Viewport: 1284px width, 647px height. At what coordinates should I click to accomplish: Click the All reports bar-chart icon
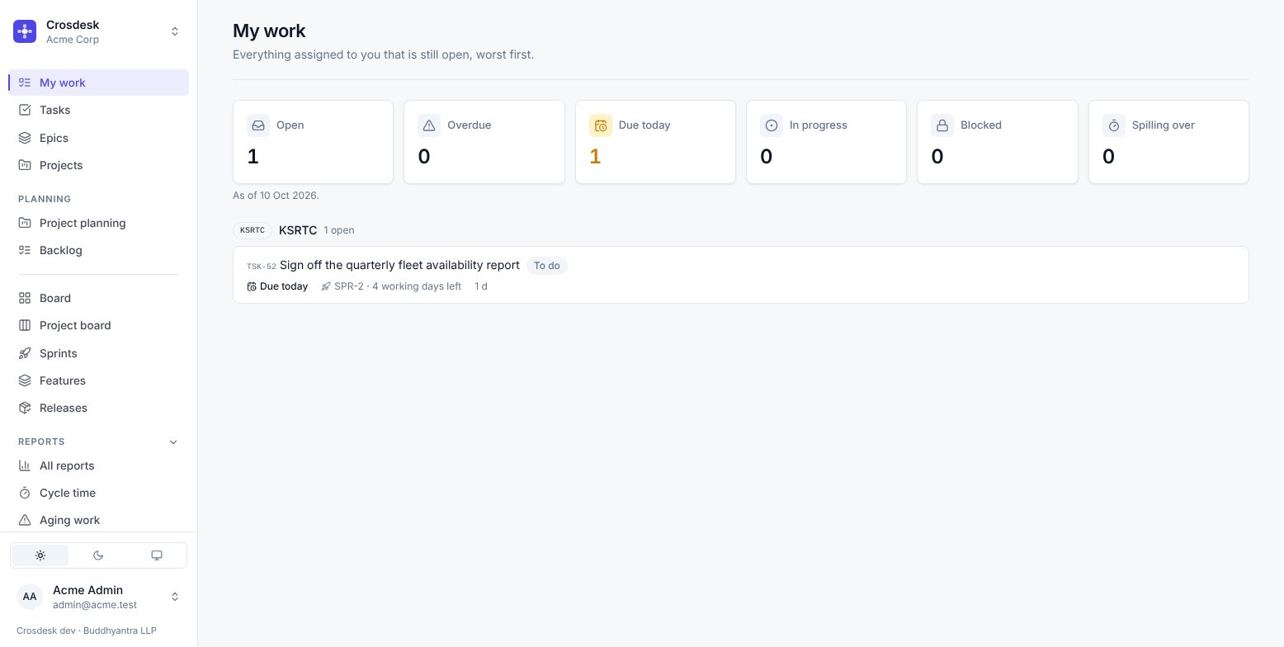click(25, 465)
